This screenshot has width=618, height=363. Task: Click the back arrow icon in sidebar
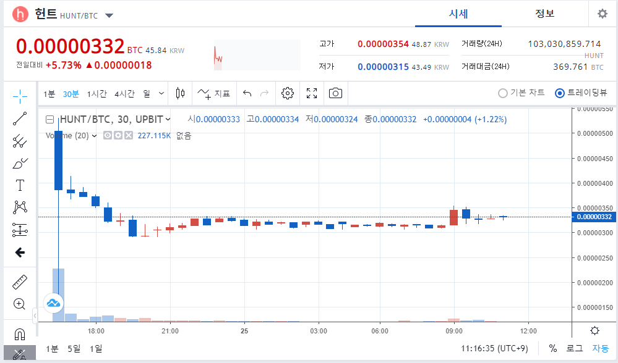20,252
